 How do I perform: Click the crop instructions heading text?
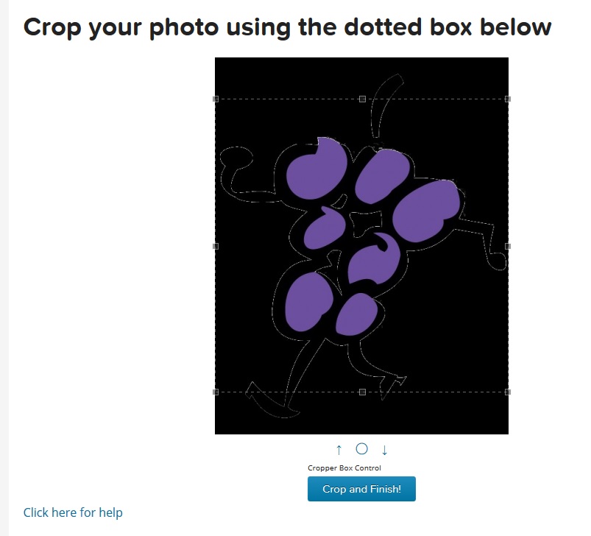tap(287, 27)
